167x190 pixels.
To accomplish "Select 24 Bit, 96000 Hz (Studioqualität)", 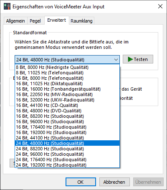I will tap(67, 154).
